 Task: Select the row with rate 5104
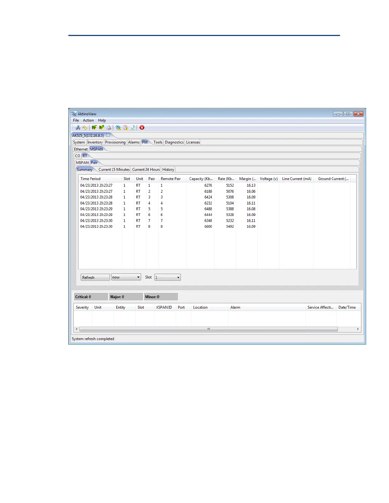click(x=217, y=203)
